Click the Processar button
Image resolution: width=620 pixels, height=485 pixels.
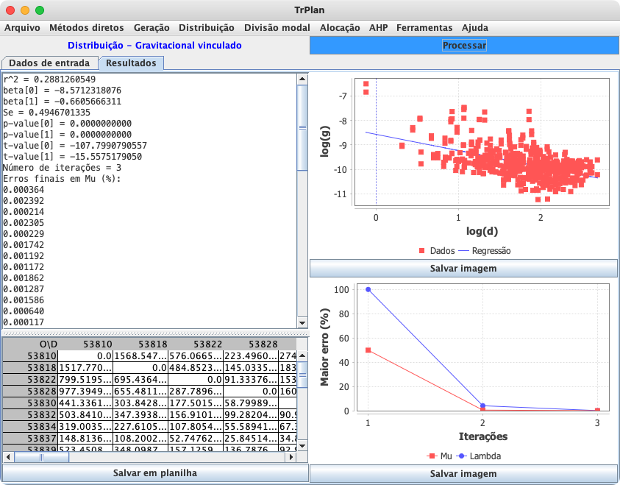[x=464, y=46]
